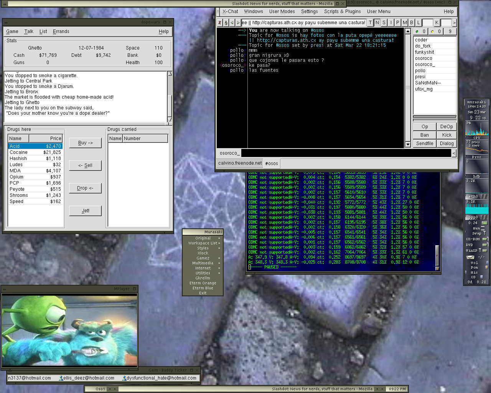Click the right arrow icon in X-Chat toolbar
Screen dimensions: 491x393
pos(238,23)
